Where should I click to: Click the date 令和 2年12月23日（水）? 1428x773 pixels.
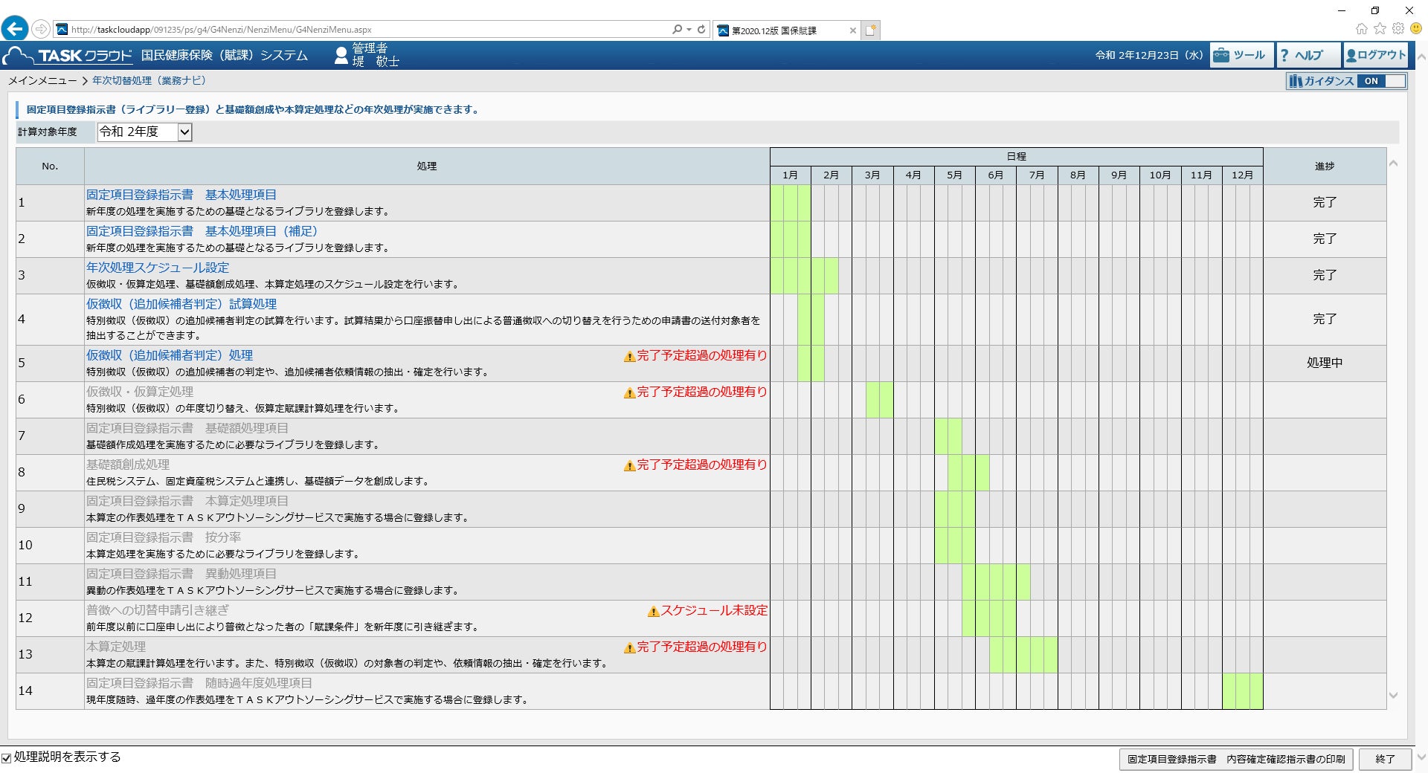pyautogui.click(x=1149, y=55)
